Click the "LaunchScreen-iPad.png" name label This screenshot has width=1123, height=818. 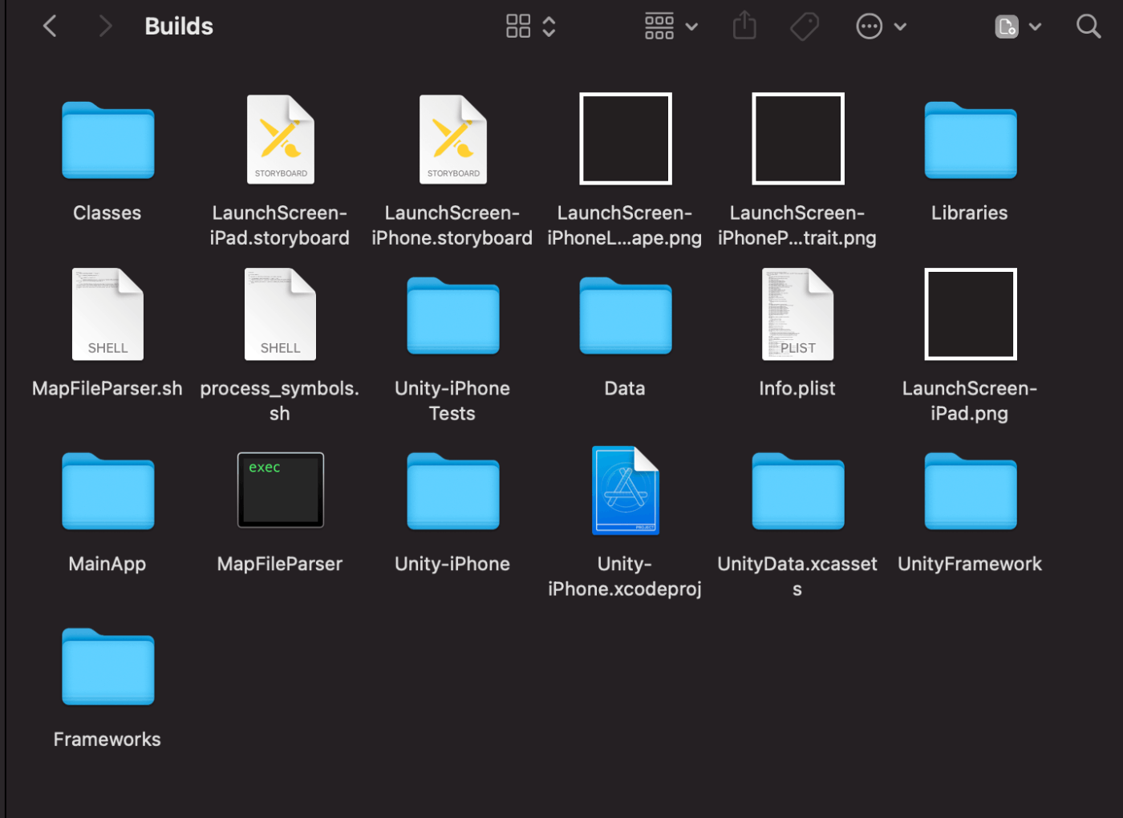[x=970, y=401]
